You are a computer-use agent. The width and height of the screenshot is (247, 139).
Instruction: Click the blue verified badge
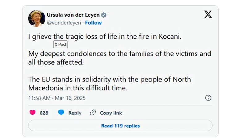pyautogui.click(x=104, y=15)
